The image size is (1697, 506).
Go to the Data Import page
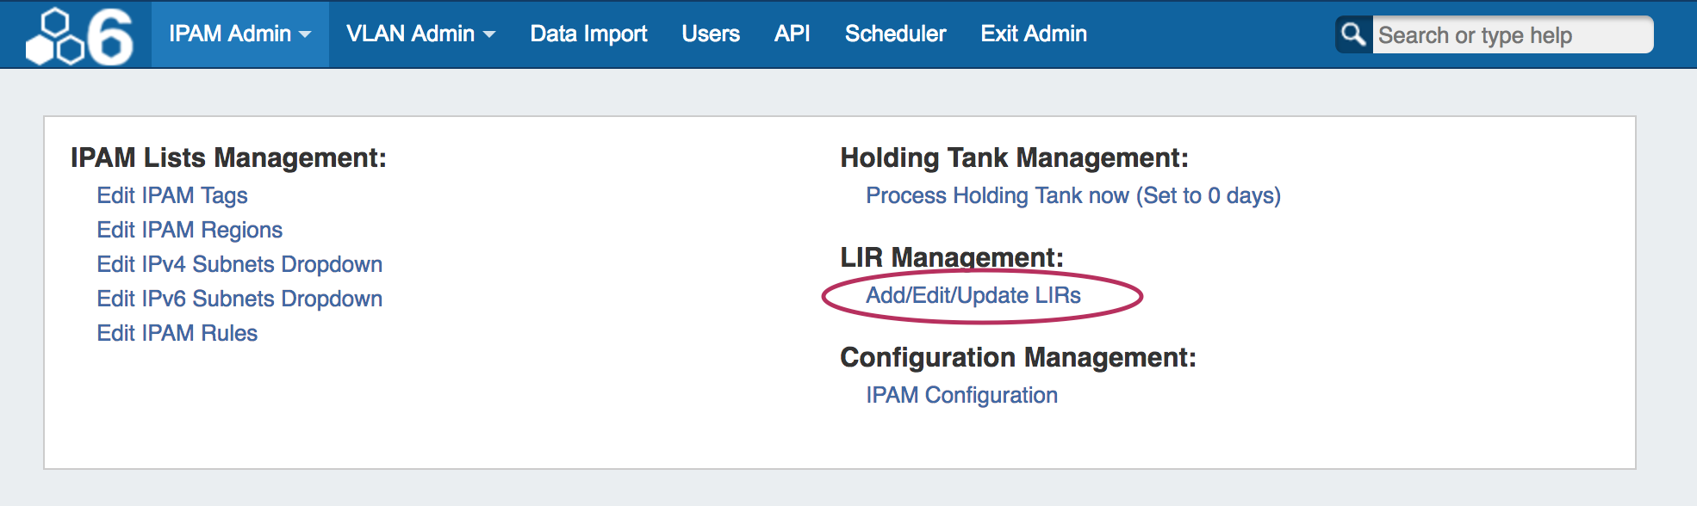coord(588,34)
